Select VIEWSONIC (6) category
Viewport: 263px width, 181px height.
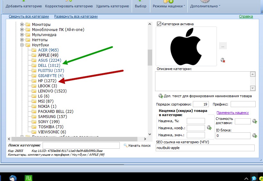point(52,132)
